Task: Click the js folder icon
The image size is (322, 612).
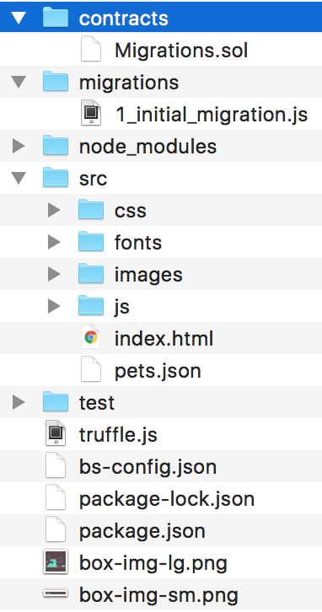Action: (x=91, y=305)
